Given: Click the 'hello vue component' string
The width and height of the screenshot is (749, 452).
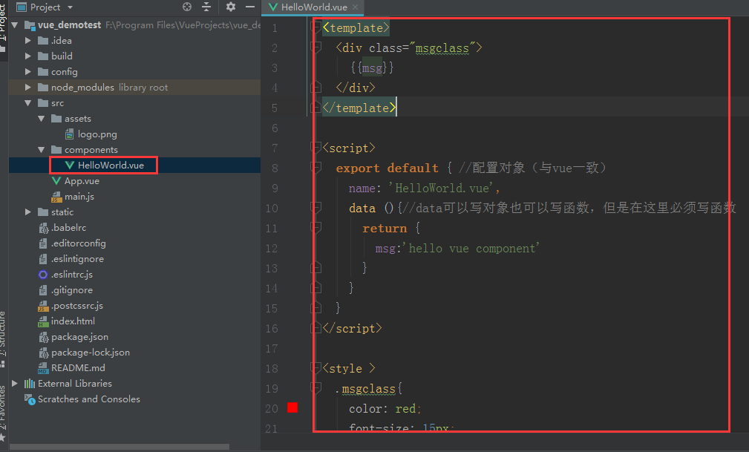Looking at the screenshot, I should point(471,248).
